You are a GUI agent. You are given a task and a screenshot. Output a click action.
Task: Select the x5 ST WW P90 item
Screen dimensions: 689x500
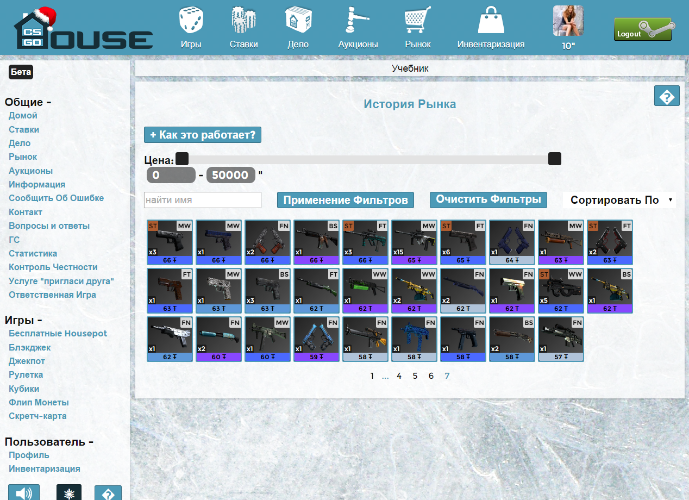click(x=561, y=291)
